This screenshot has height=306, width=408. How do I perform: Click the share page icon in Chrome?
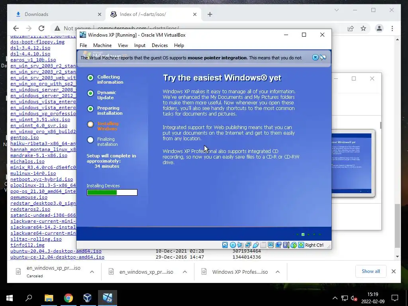point(351,28)
